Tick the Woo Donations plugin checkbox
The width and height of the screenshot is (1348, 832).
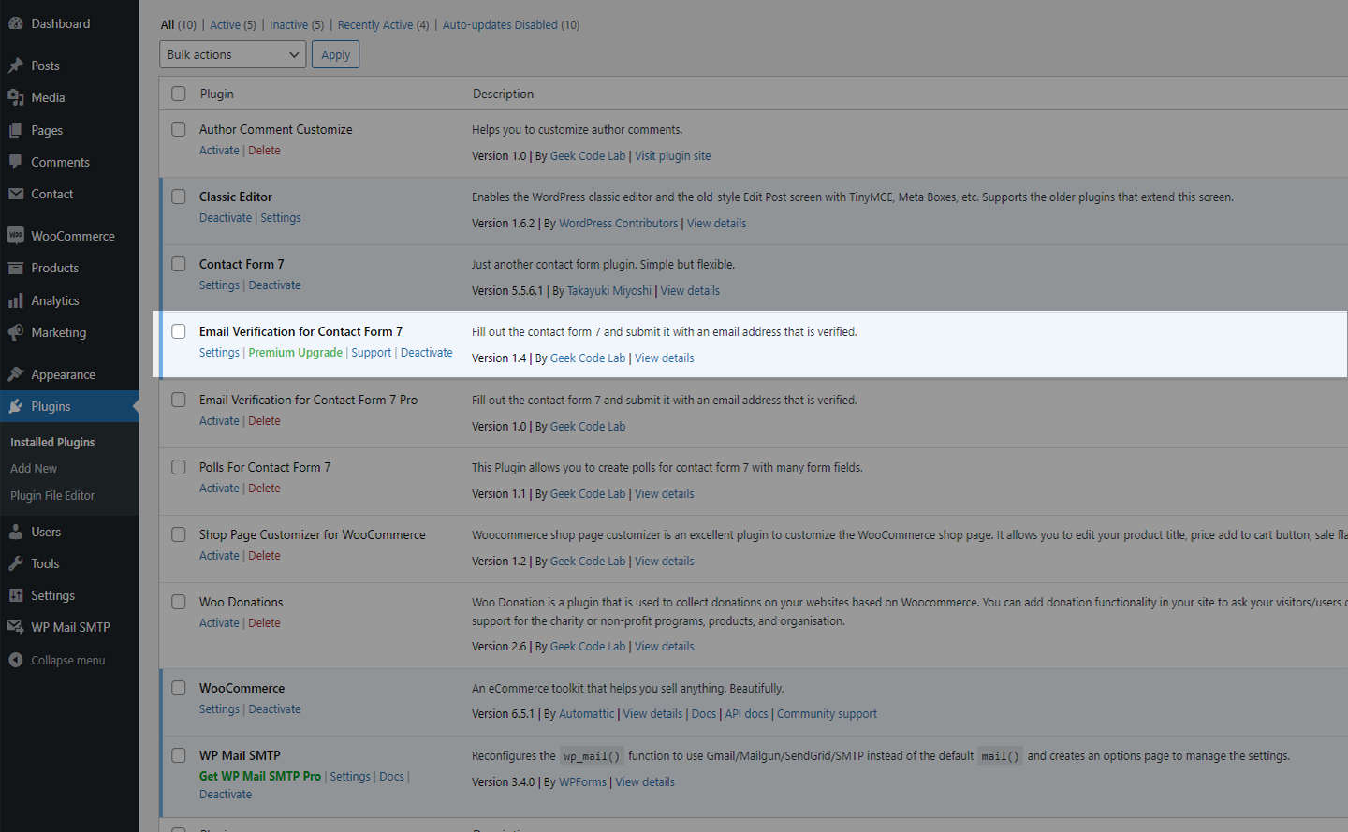(x=179, y=602)
